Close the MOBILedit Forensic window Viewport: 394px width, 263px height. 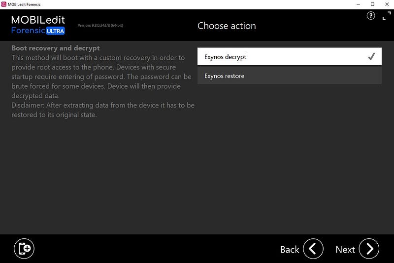387,4
